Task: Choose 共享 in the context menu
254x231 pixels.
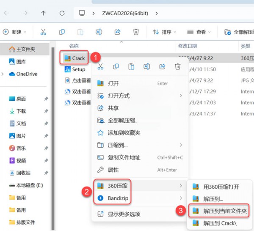Action: (x=140, y=108)
